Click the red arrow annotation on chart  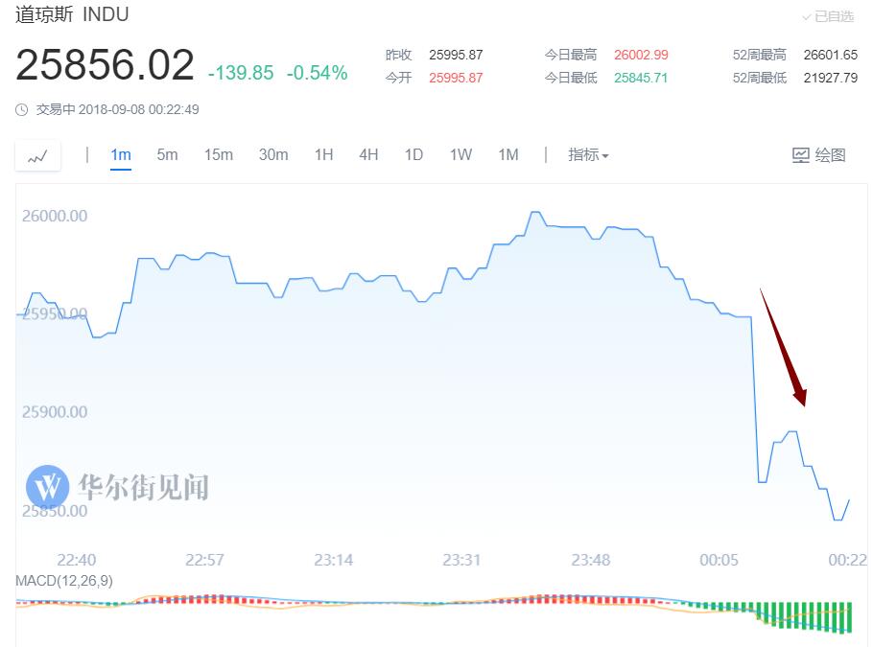[x=782, y=345]
